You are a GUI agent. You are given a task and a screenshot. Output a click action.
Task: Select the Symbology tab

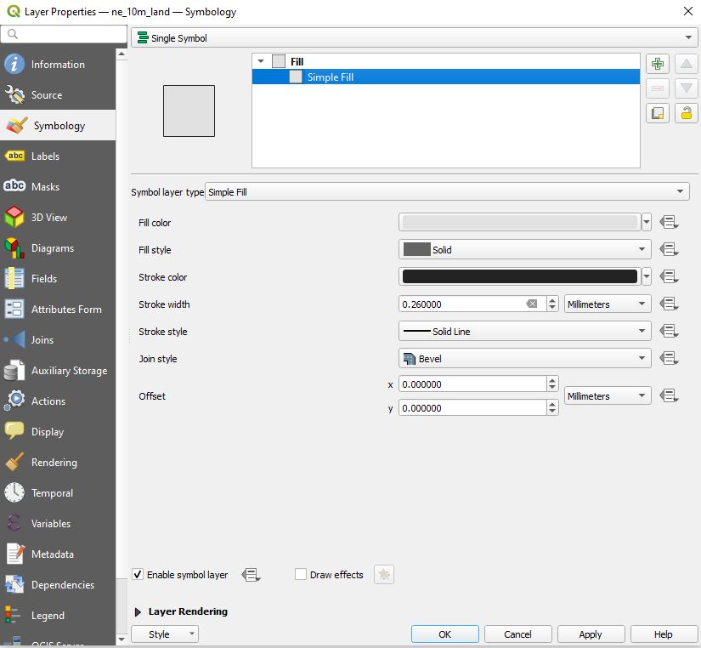click(58, 125)
